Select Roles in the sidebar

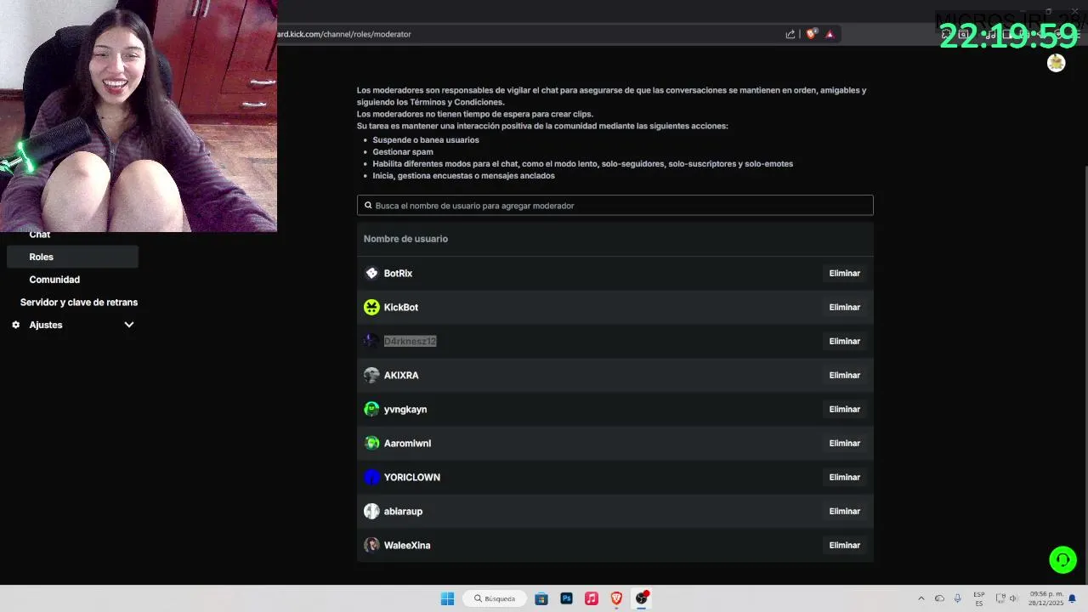pos(72,257)
